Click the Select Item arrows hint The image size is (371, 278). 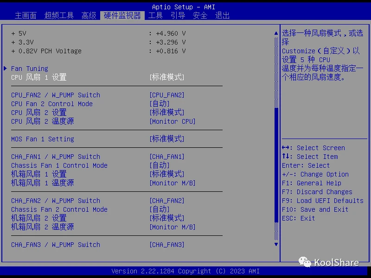click(310, 157)
